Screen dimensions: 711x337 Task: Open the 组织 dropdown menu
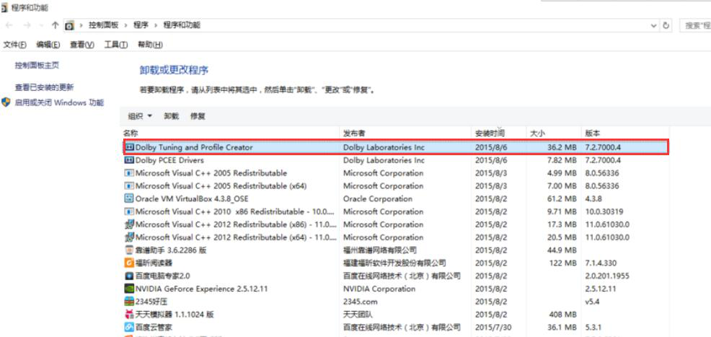point(140,116)
